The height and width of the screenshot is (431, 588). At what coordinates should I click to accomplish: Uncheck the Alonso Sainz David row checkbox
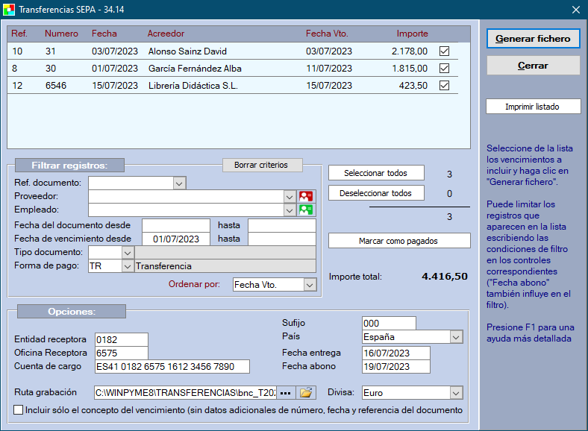445,51
